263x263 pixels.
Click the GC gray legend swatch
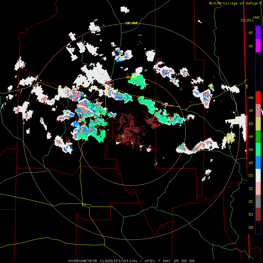[258, 201]
